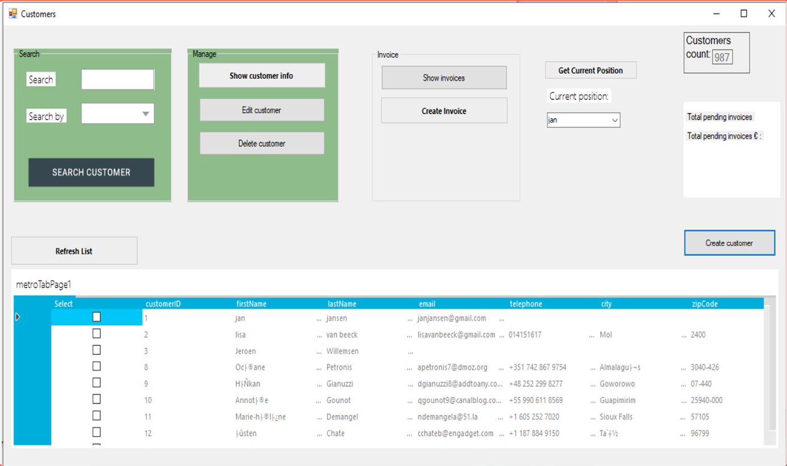This screenshot has height=466, width=787.
Task: Refresh the customer list
Action: pos(74,251)
